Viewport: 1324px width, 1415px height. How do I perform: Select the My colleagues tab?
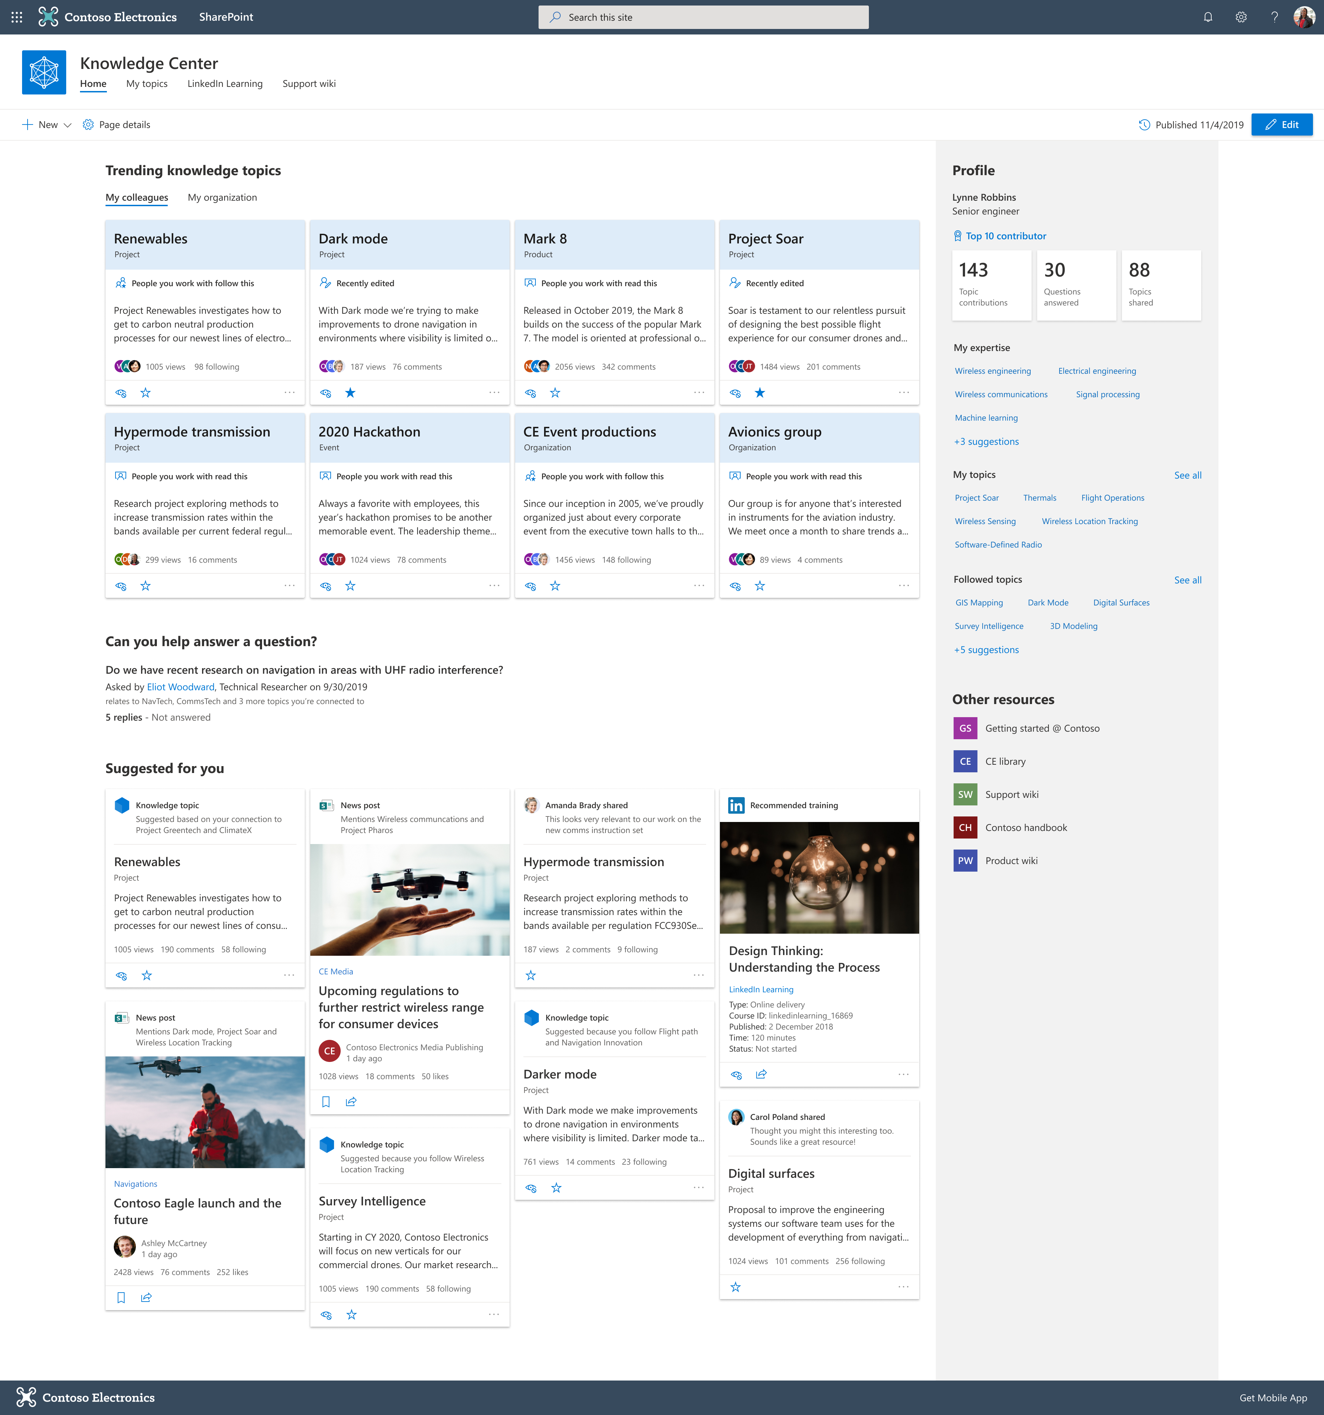[137, 198]
